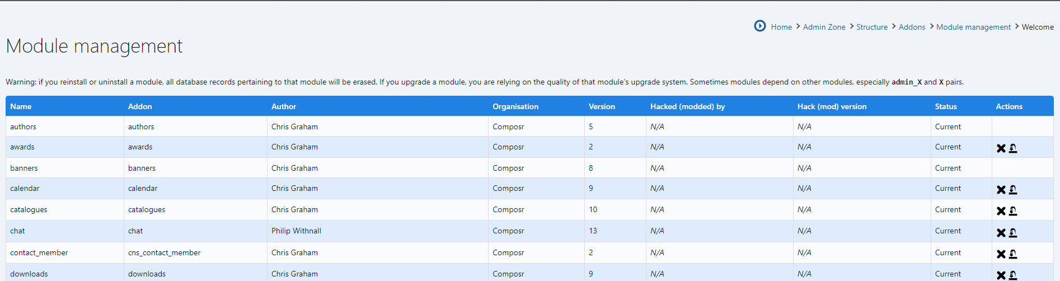Click the circular arrow icon beside Home breadcrumb
1060x281 pixels.
click(759, 26)
